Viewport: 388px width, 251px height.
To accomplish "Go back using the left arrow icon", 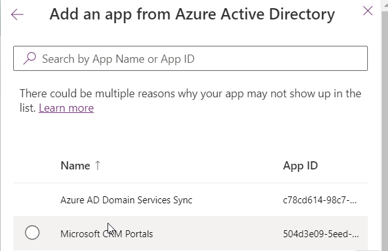I will (x=18, y=14).
